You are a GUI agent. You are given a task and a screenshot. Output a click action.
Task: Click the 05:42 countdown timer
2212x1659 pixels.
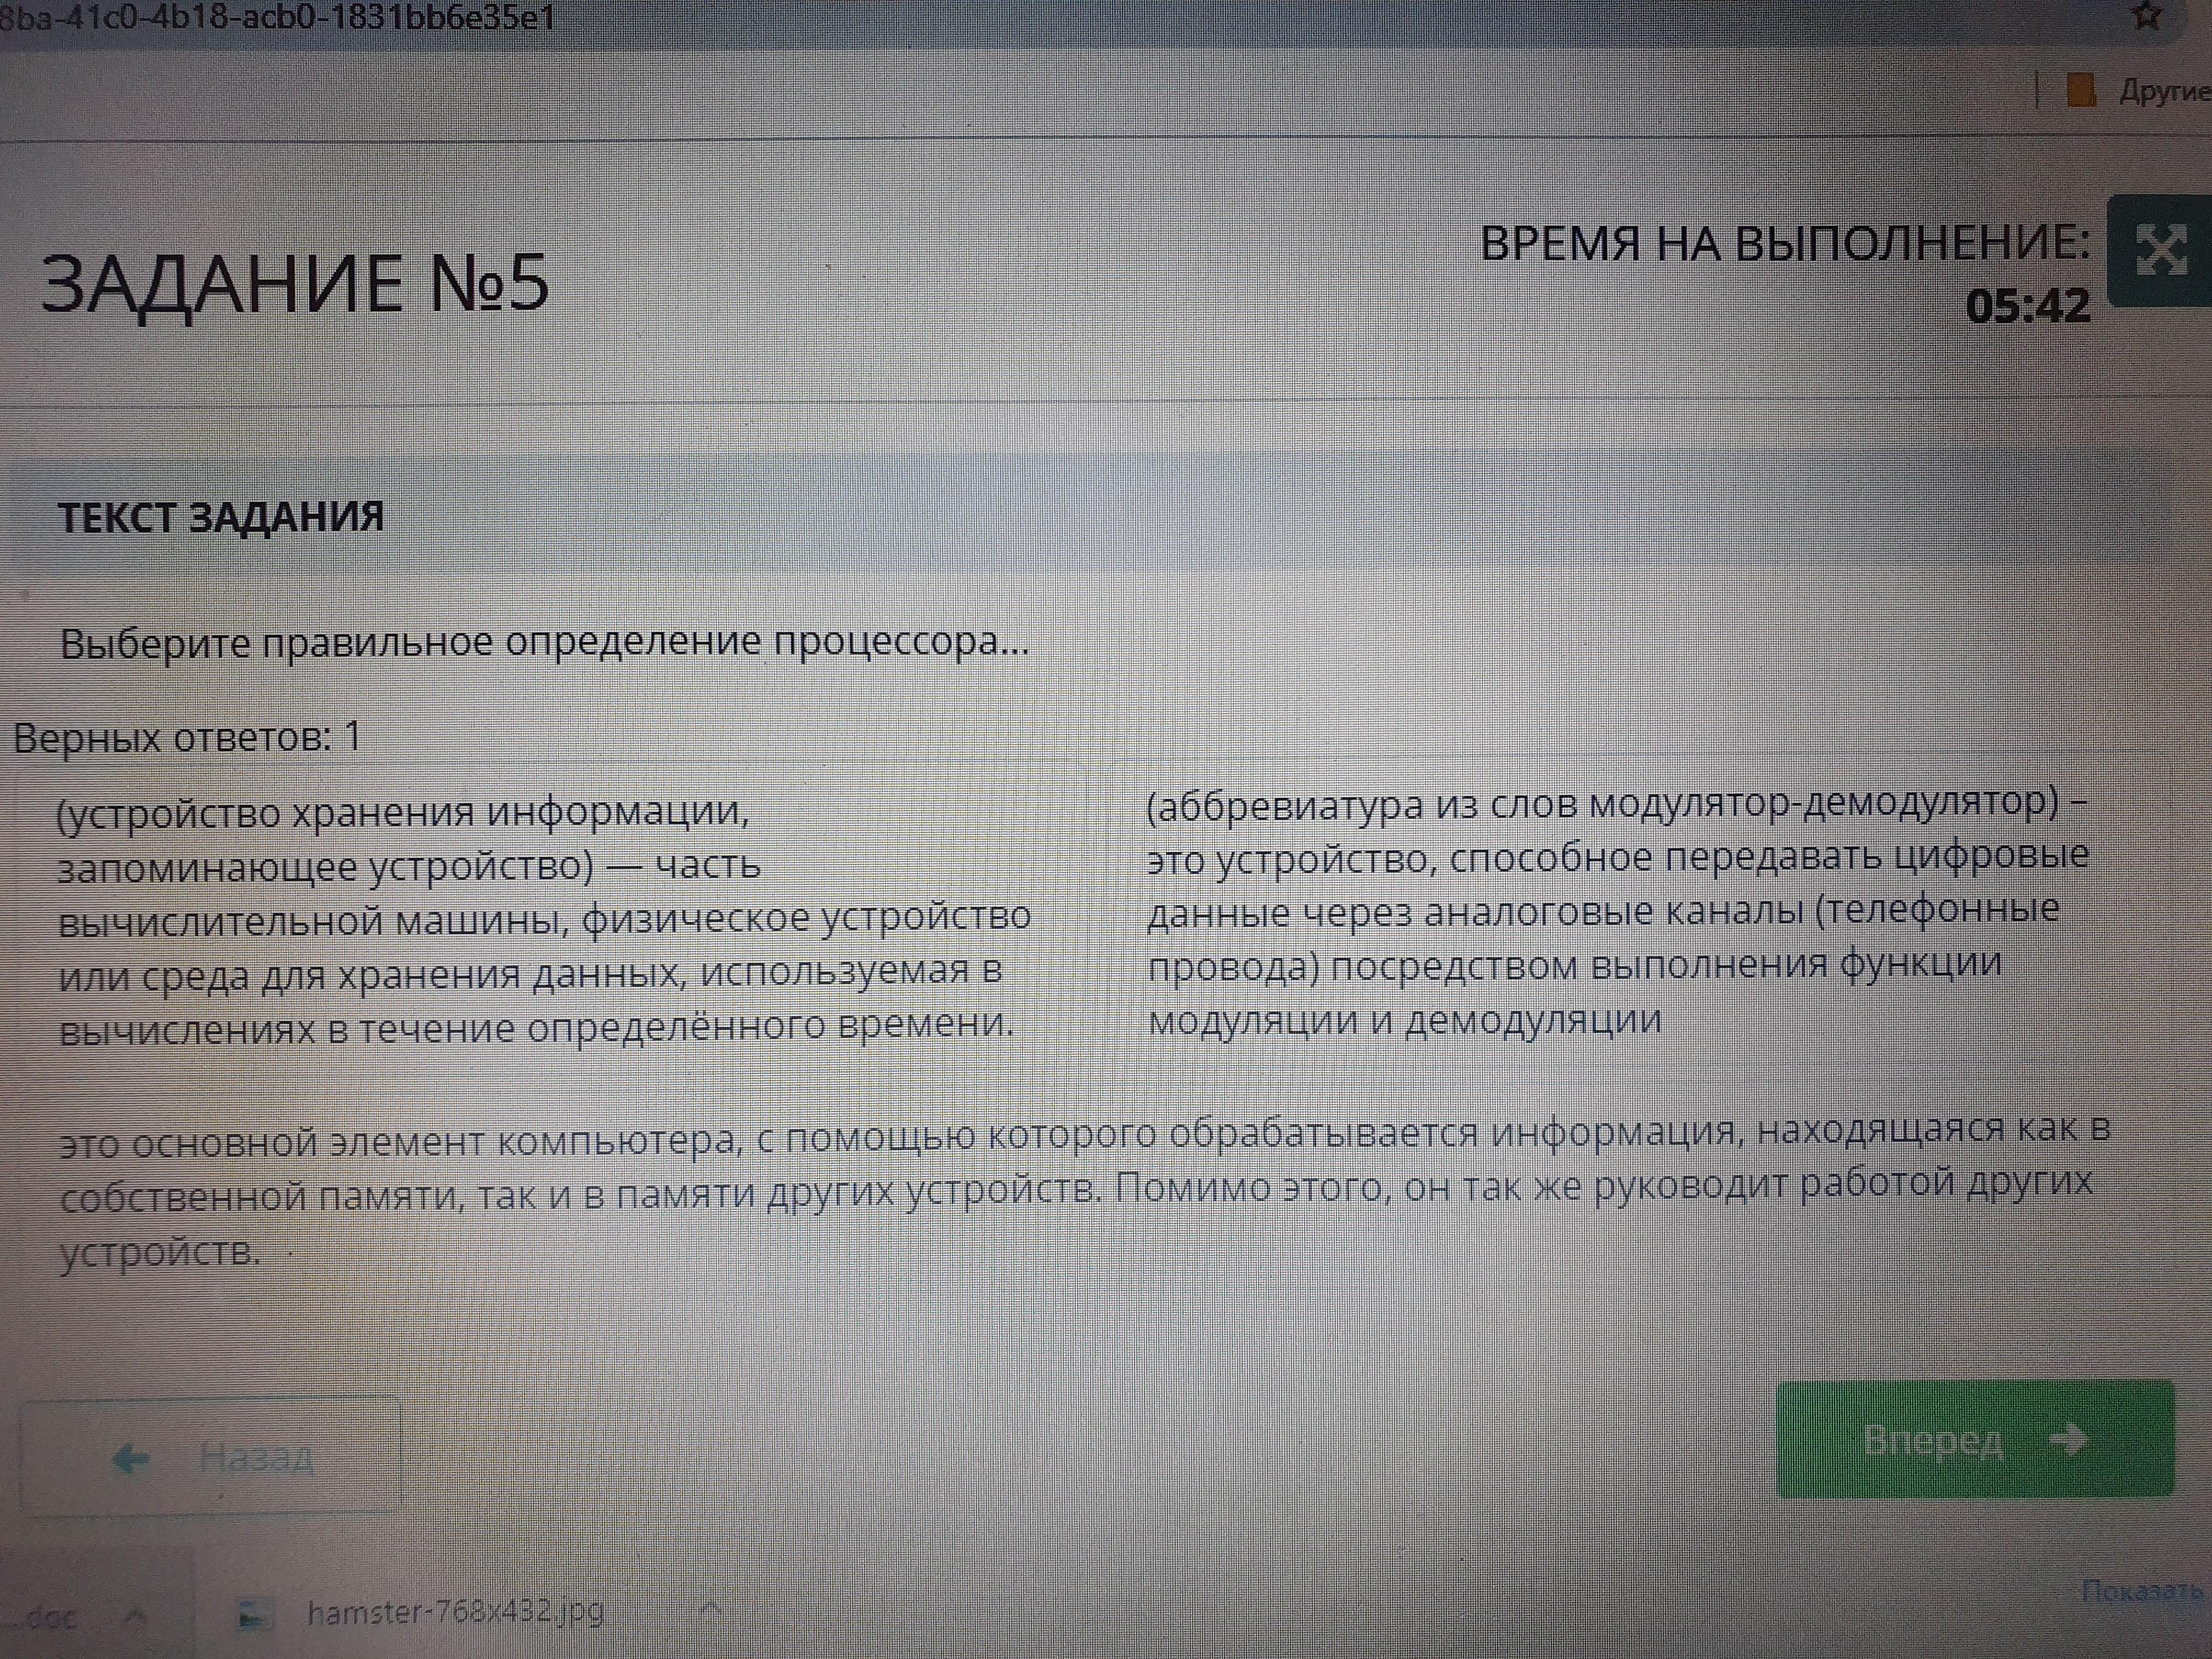coord(2027,306)
